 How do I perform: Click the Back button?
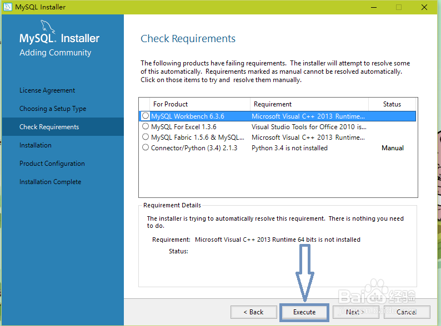[x=253, y=312]
